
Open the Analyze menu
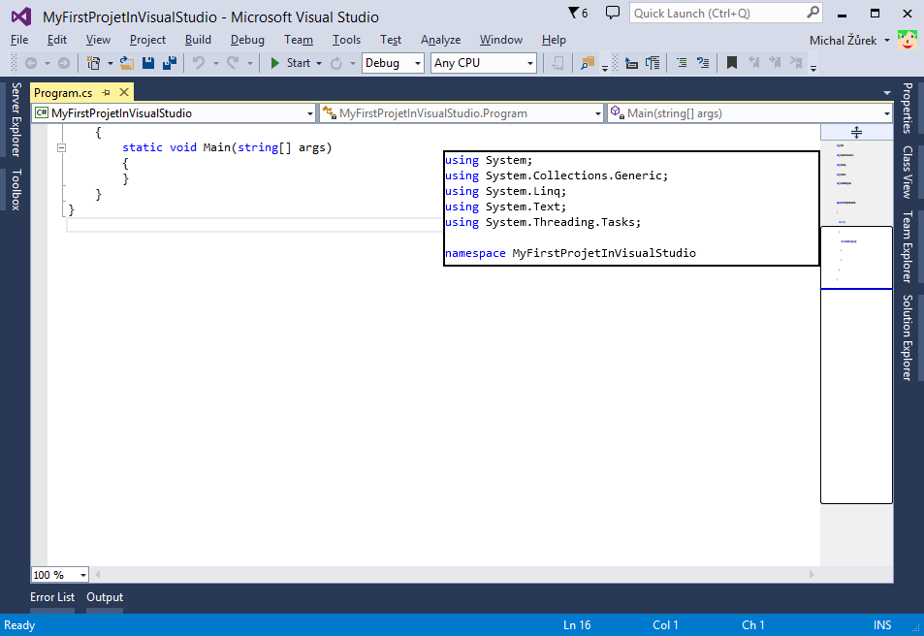coord(440,40)
